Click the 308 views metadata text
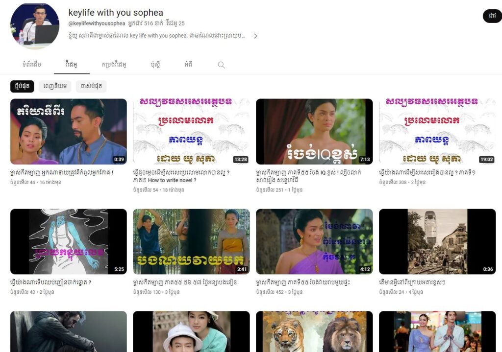The width and height of the screenshot is (502, 352). 393,182
